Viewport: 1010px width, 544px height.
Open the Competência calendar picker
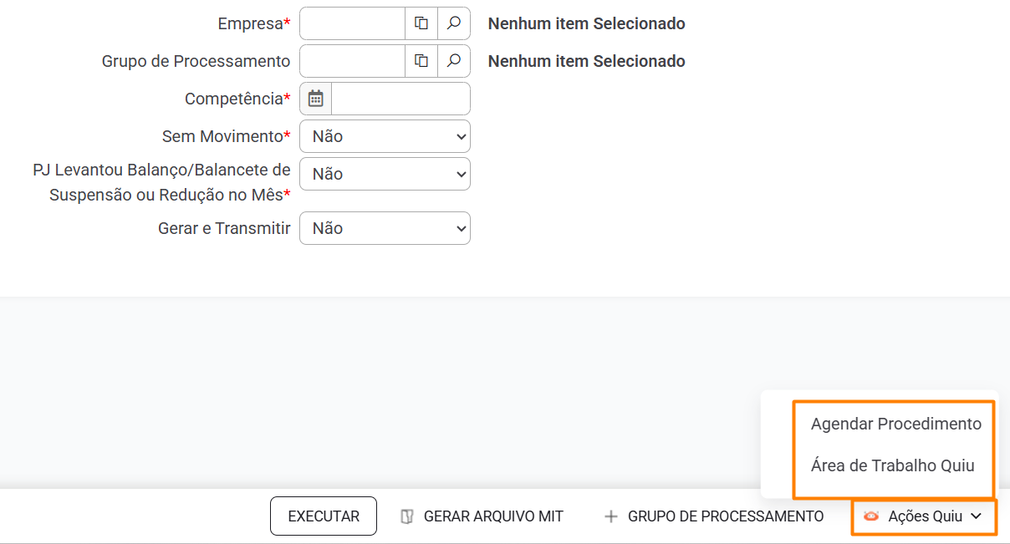(316, 99)
